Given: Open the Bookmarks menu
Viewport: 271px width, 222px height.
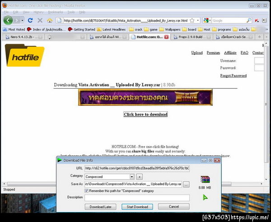Looking at the screenshot, I should (55, 12).
